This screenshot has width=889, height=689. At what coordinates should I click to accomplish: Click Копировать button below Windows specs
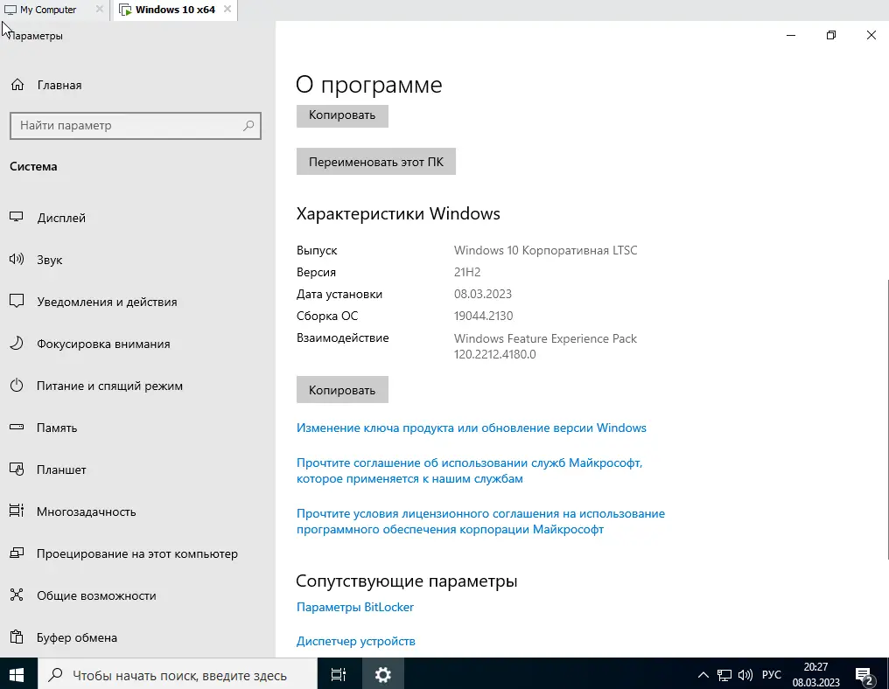[x=342, y=390]
